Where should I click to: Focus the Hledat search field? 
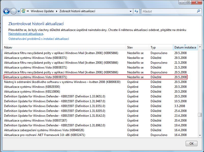[168, 11]
